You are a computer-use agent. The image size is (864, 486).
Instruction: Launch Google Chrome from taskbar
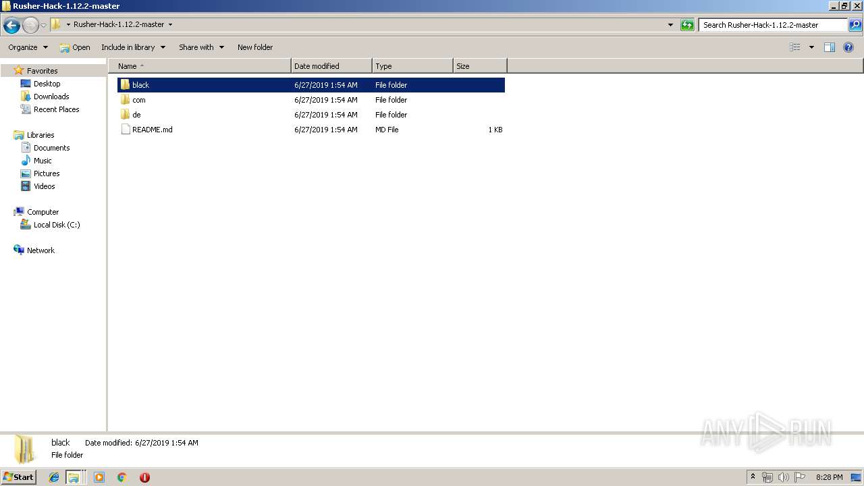[122, 477]
